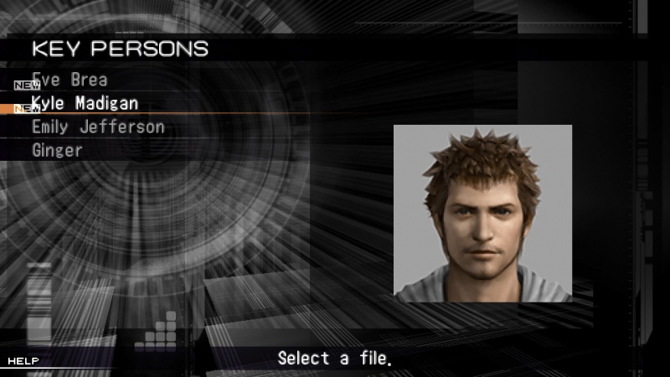Click the spiky hair in the portrait
670x377 pixels.
pos(482,167)
